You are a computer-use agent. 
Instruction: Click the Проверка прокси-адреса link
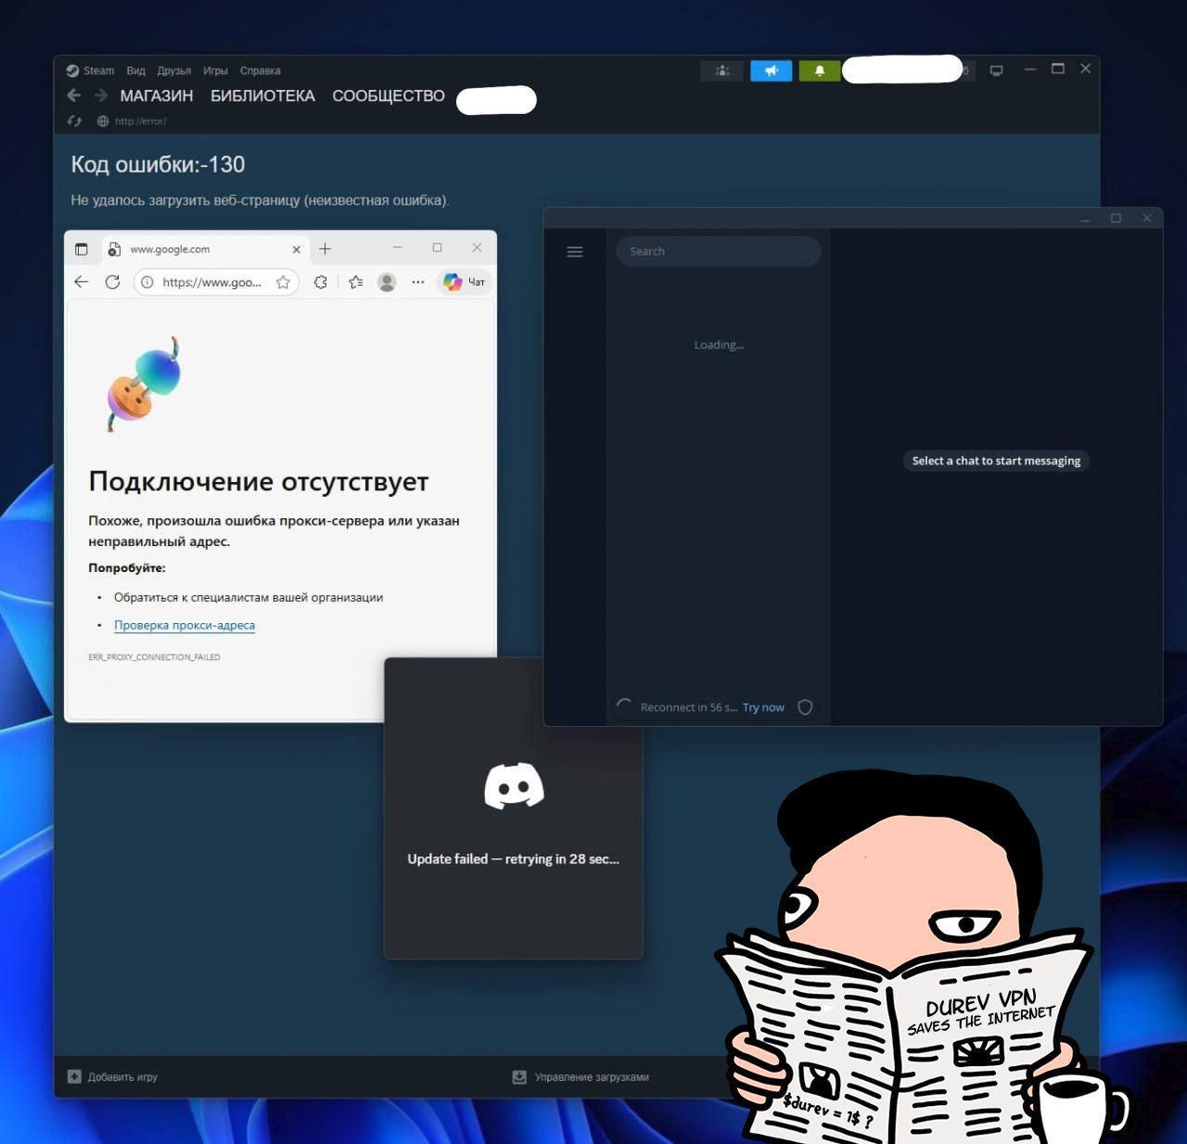point(185,625)
